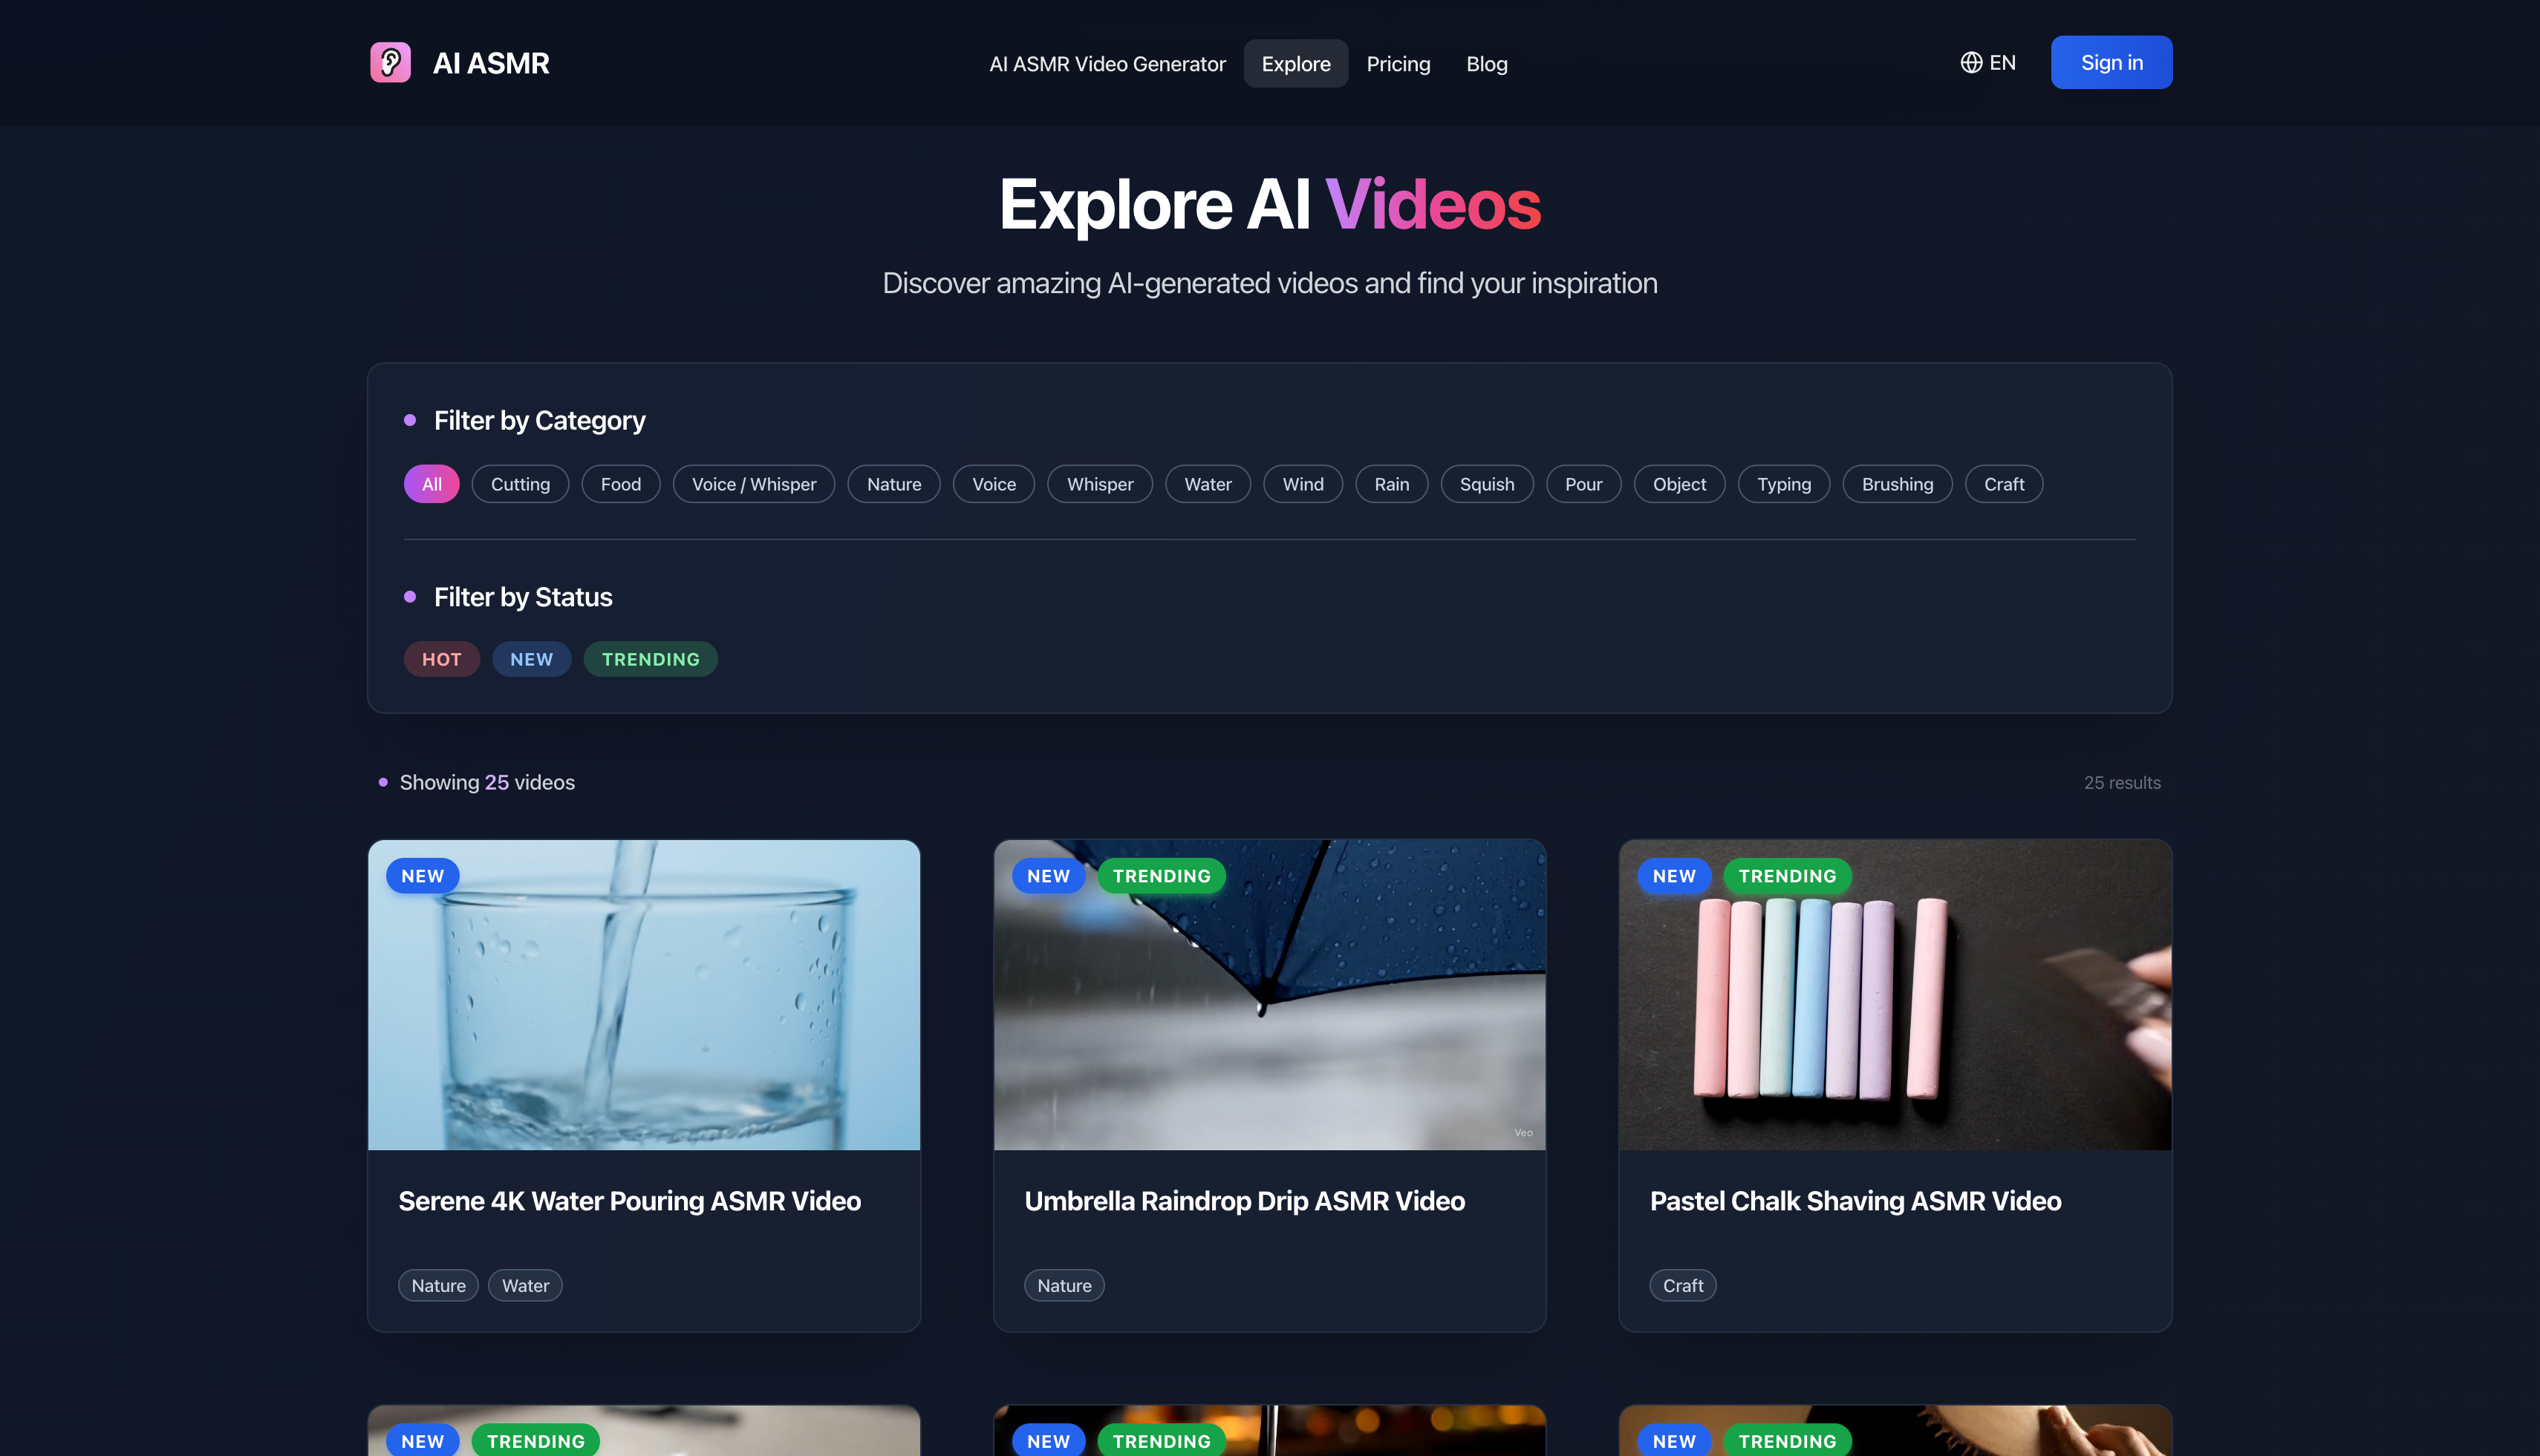Open Umbrella Raindrop Drip ASMR Video title
This screenshot has height=1456, width=2540.
coord(1244,1201)
